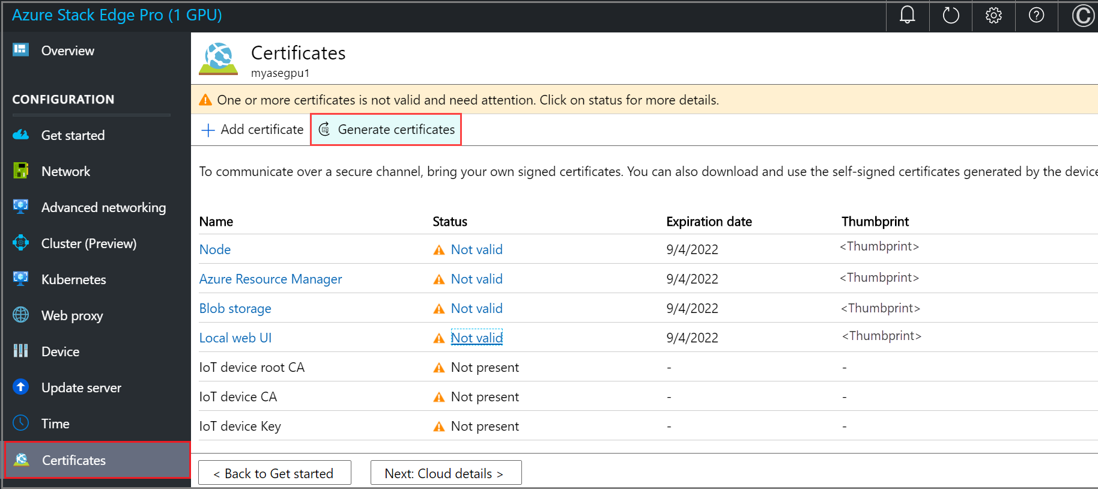The image size is (1098, 489).
Task: Click the Kubernetes sidebar icon
Action: click(21, 279)
